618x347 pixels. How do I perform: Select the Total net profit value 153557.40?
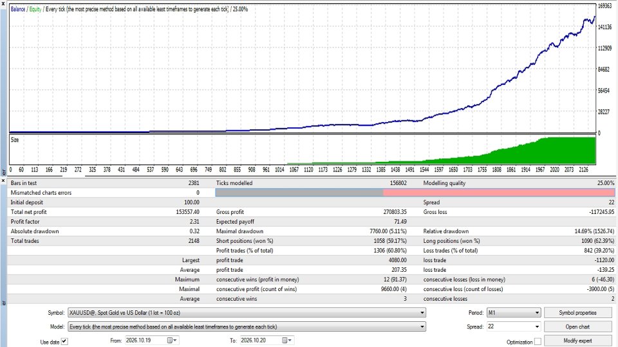[187, 212]
